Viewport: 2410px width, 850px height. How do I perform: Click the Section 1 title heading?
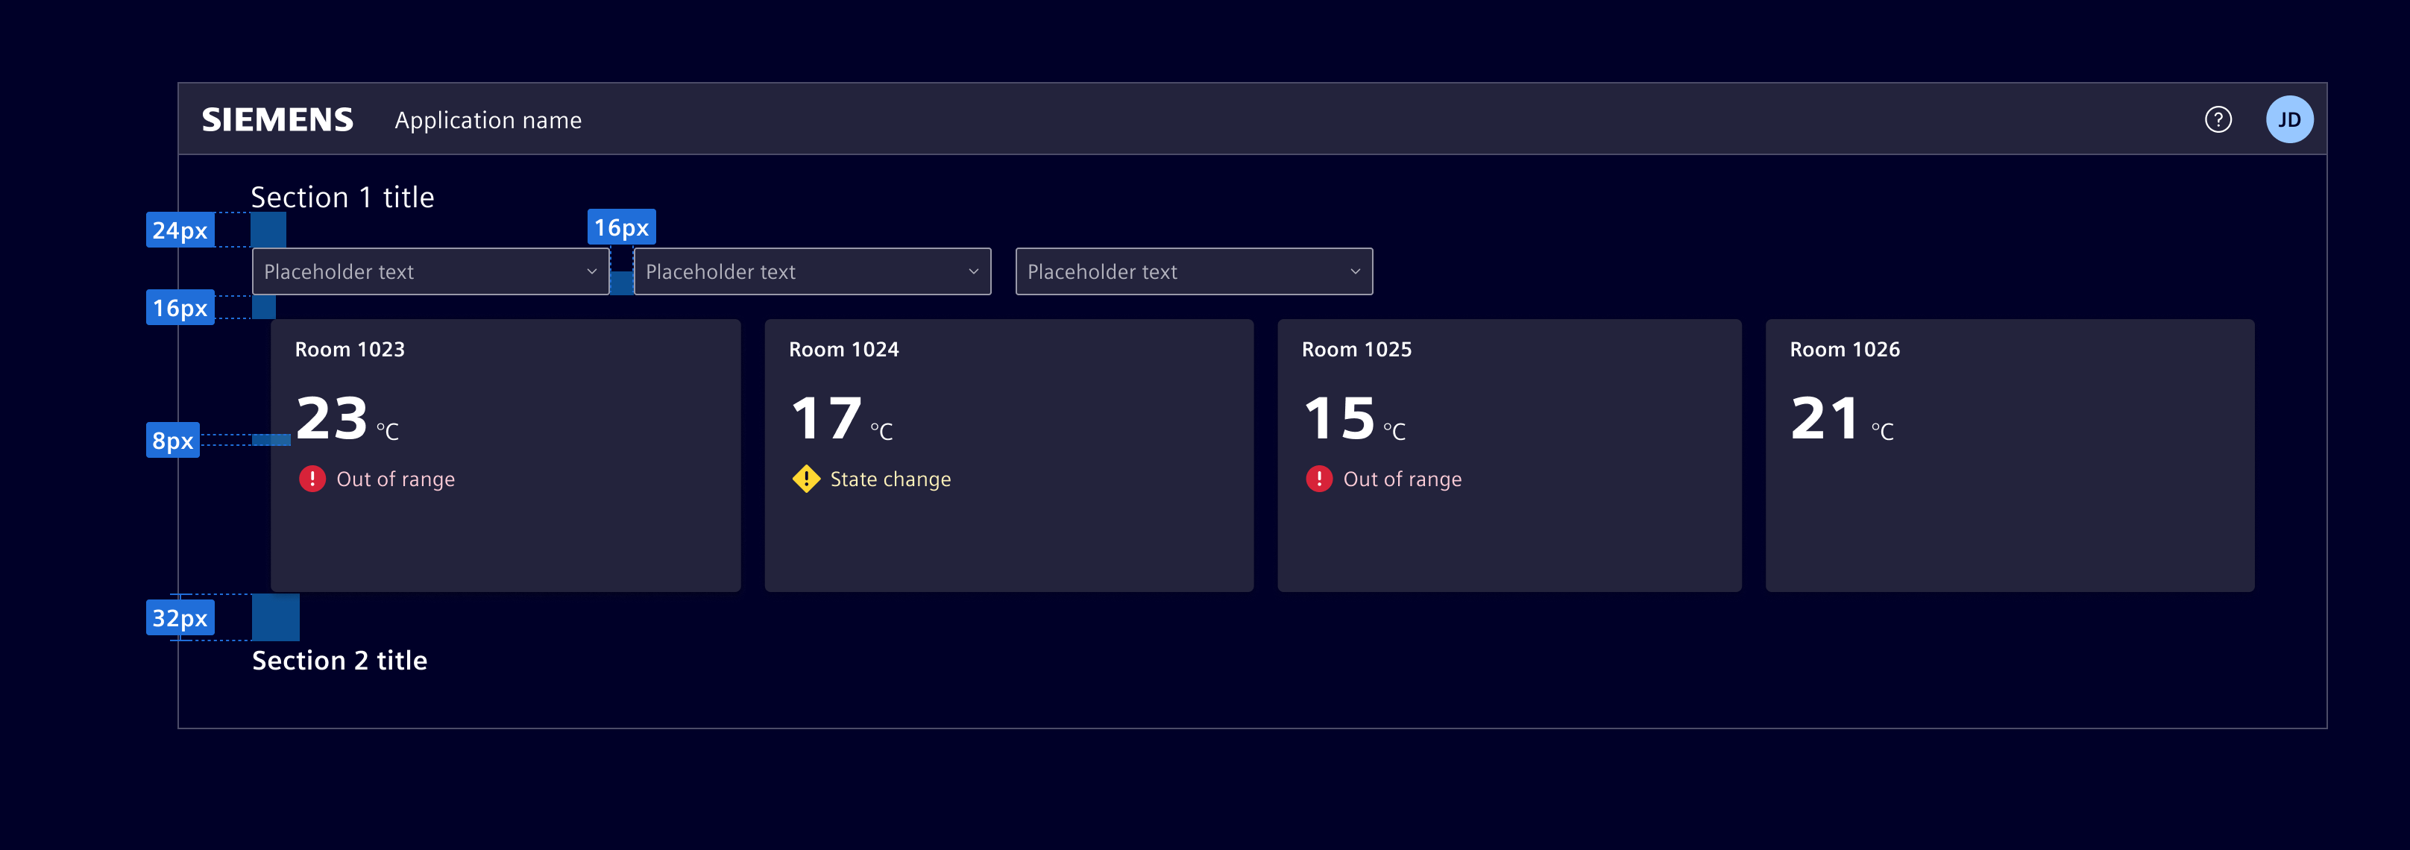point(342,198)
